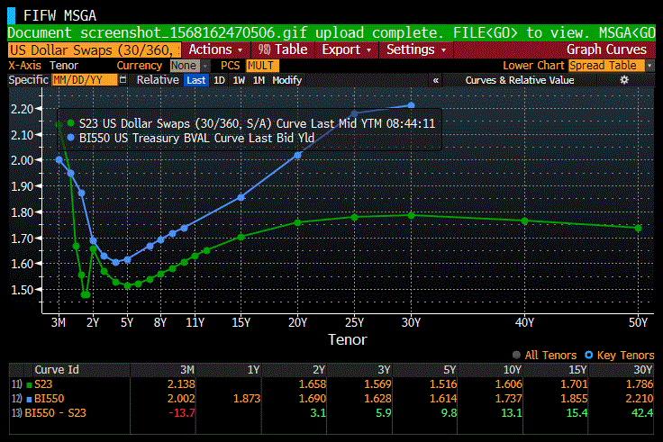Select the 1W relative period
The image size is (663, 442).
point(239,80)
